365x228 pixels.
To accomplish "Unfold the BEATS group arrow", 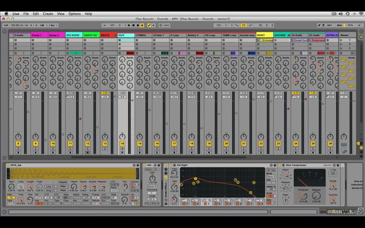I will coord(116,35).
